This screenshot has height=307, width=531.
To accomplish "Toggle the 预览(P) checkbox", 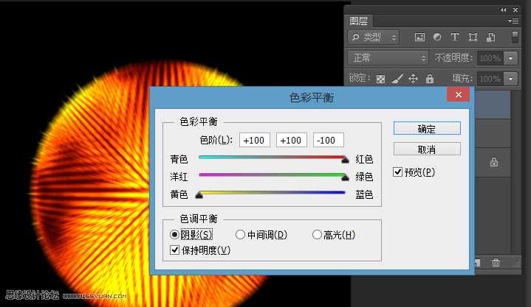I will (397, 172).
